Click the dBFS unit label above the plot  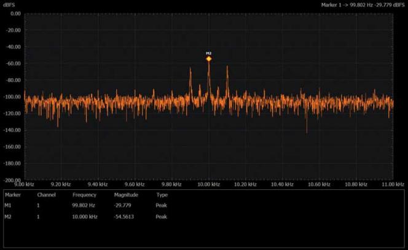tap(9, 5)
